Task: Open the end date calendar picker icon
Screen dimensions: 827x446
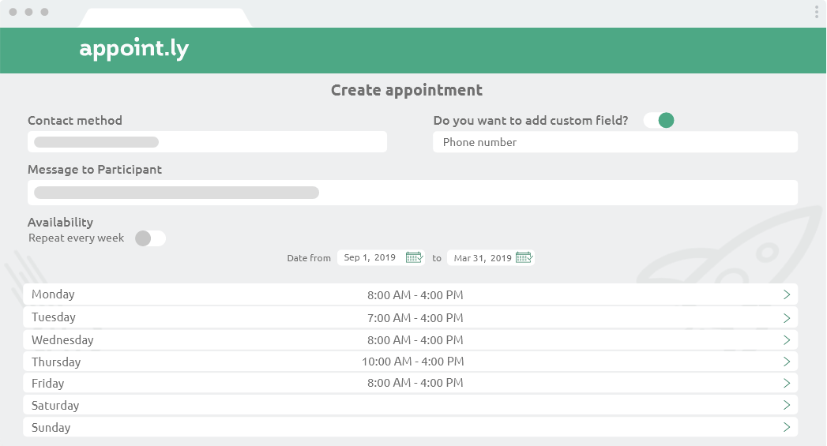Action: pyautogui.click(x=524, y=257)
